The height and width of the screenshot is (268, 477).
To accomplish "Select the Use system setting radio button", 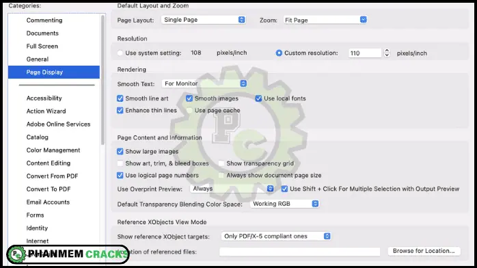I will pyautogui.click(x=120, y=53).
